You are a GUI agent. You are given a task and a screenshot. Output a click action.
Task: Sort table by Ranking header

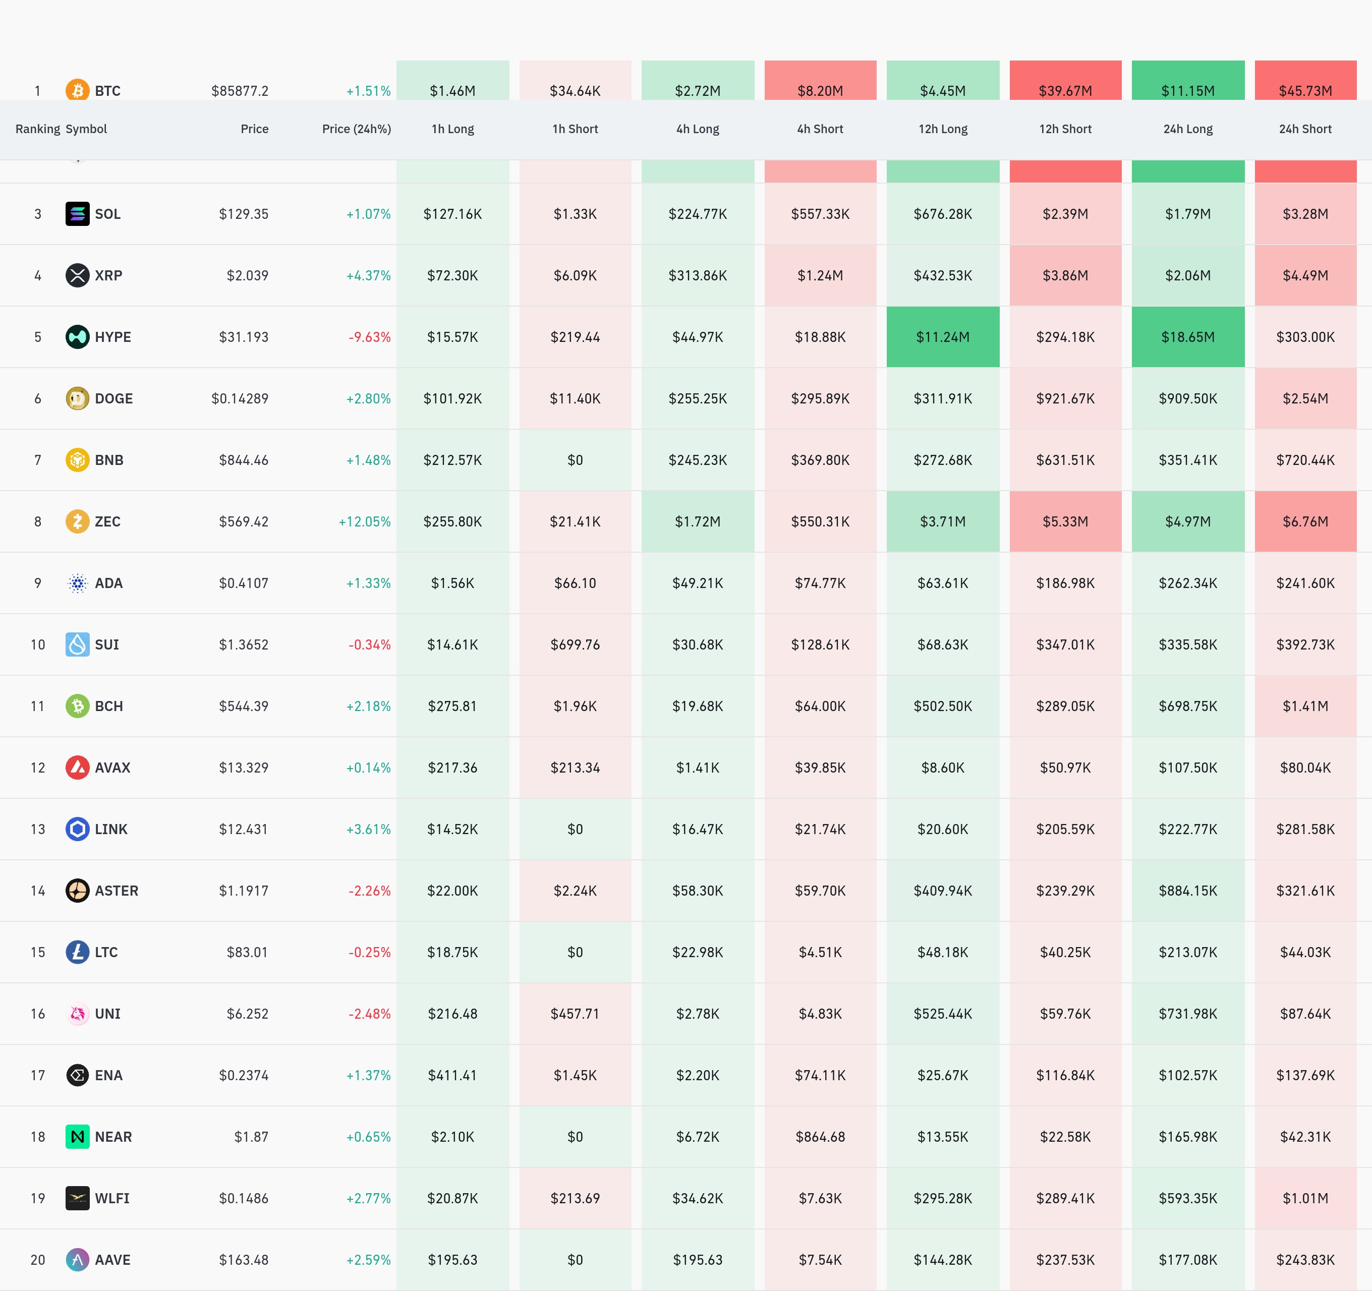tap(37, 129)
